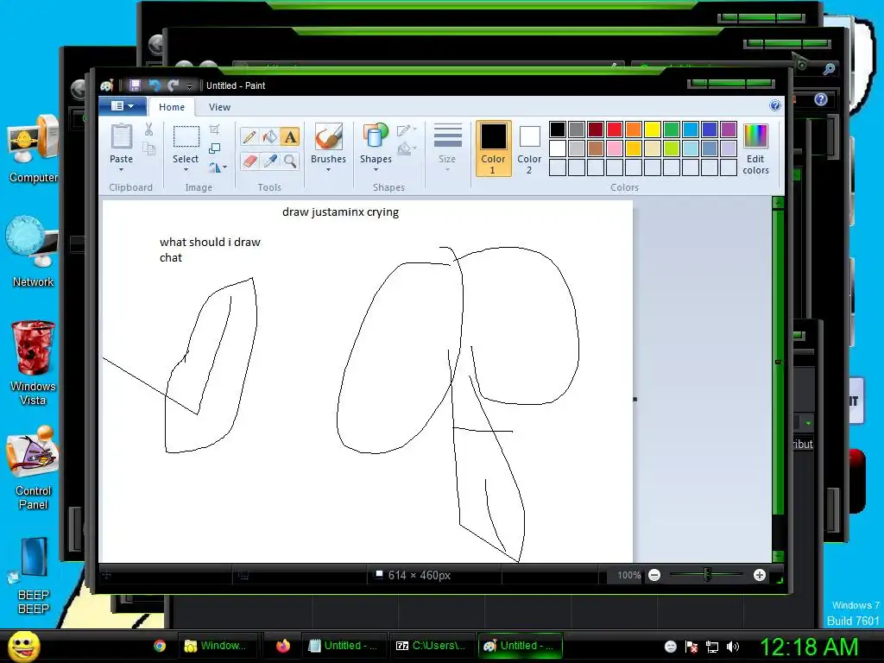Pick the red color swatch
Screen dimensions: 884x663
[x=615, y=129]
